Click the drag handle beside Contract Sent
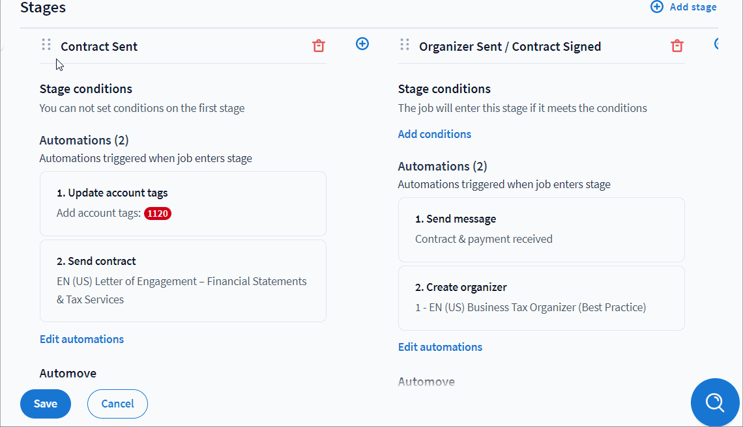Viewport: 743px width, 427px height. click(x=46, y=45)
